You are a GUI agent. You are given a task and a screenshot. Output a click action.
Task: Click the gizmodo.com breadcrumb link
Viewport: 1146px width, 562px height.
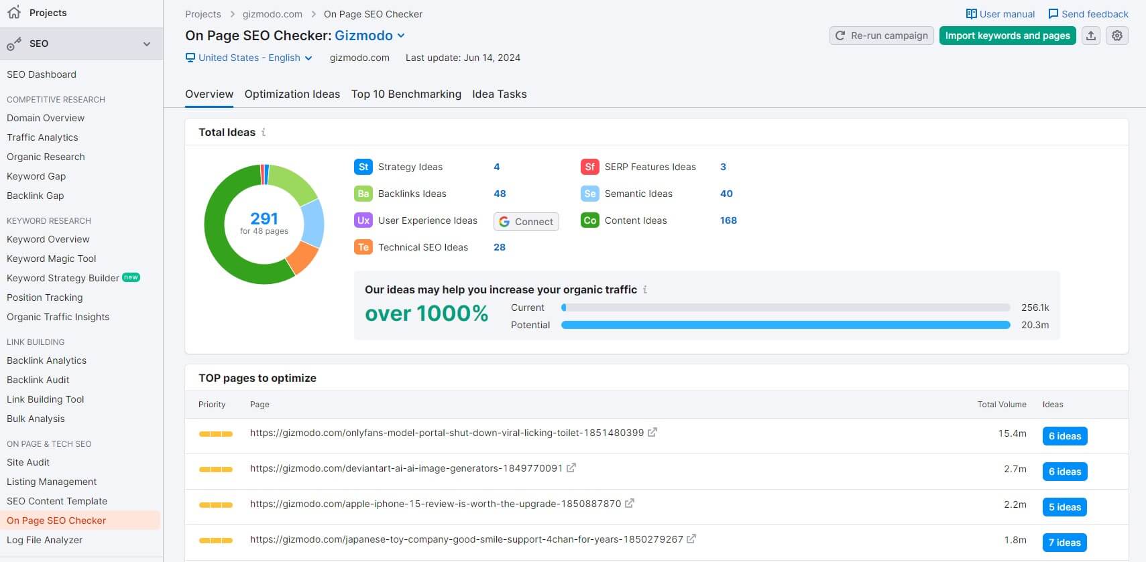[x=272, y=14]
